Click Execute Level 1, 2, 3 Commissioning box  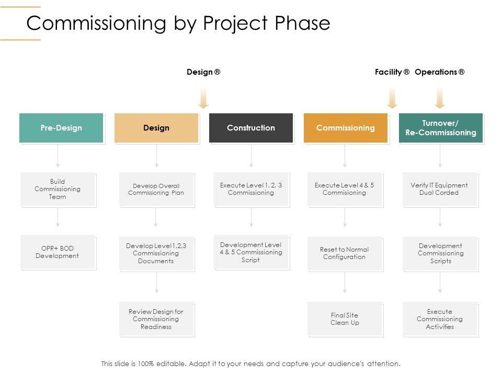[251, 189]
